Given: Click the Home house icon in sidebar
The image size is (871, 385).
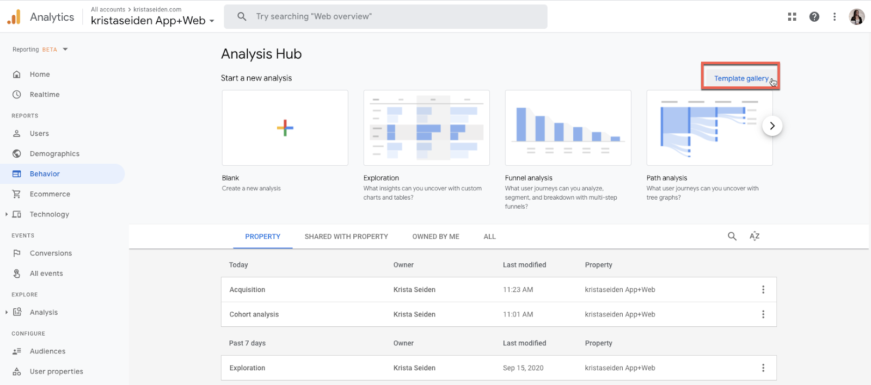Looking at the screenshot, I should click(x=17, y=74).
